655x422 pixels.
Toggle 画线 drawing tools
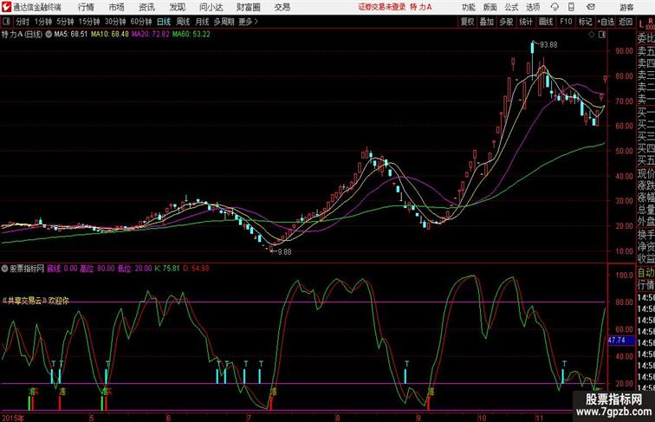pos(546,22)
